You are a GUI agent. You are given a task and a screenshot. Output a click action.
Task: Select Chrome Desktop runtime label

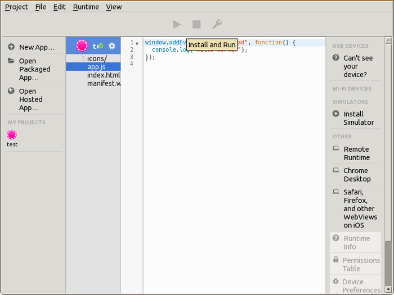(357, 175)
